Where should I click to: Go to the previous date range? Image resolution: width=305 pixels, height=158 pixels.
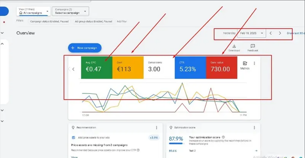(270, 33)
